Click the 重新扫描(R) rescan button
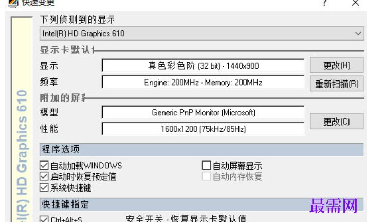 337,84
